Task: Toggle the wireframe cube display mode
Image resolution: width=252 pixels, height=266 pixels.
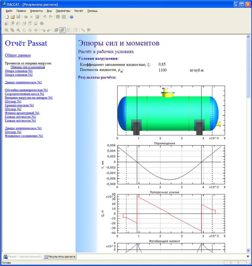Action: [68, 30]
